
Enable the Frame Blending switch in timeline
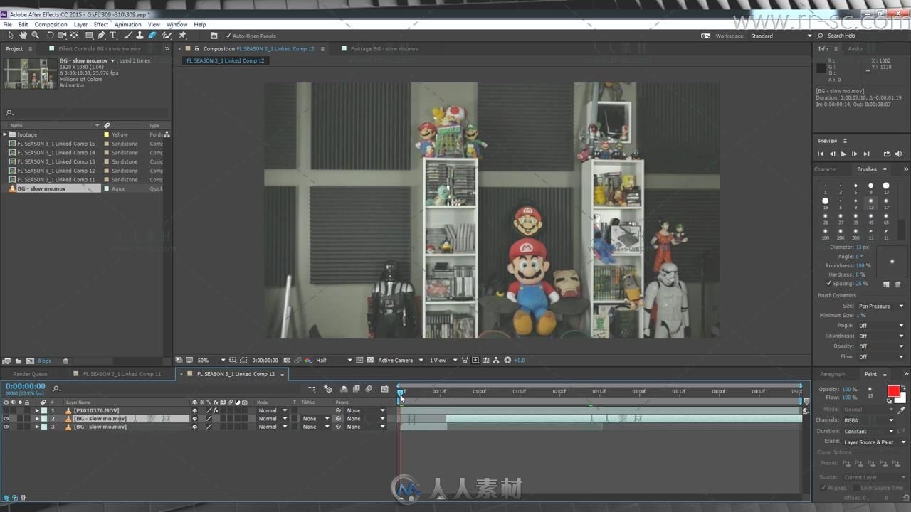coord(357,389)
